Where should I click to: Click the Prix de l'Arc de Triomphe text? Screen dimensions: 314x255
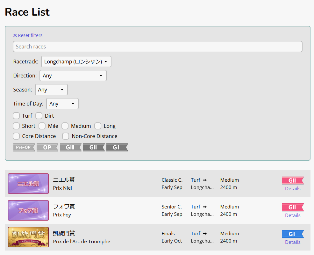[82, 241]
